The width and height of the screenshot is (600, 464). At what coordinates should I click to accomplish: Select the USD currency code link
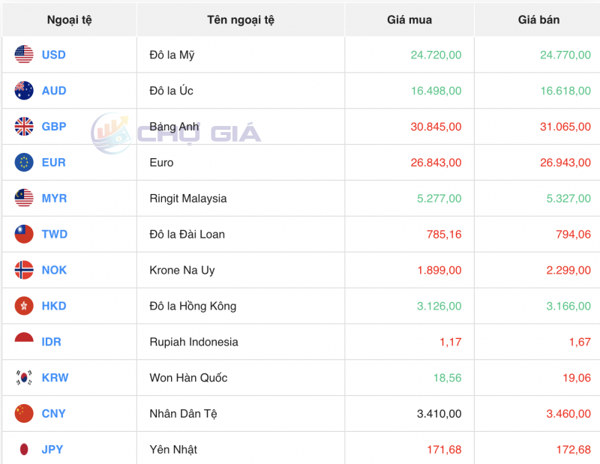point(52,54)
